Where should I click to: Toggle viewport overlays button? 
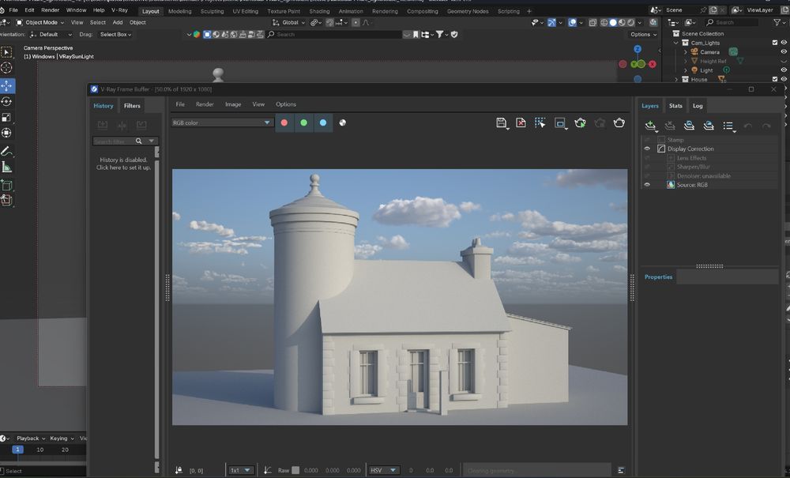pyautogui.click(x=572, y=23)
